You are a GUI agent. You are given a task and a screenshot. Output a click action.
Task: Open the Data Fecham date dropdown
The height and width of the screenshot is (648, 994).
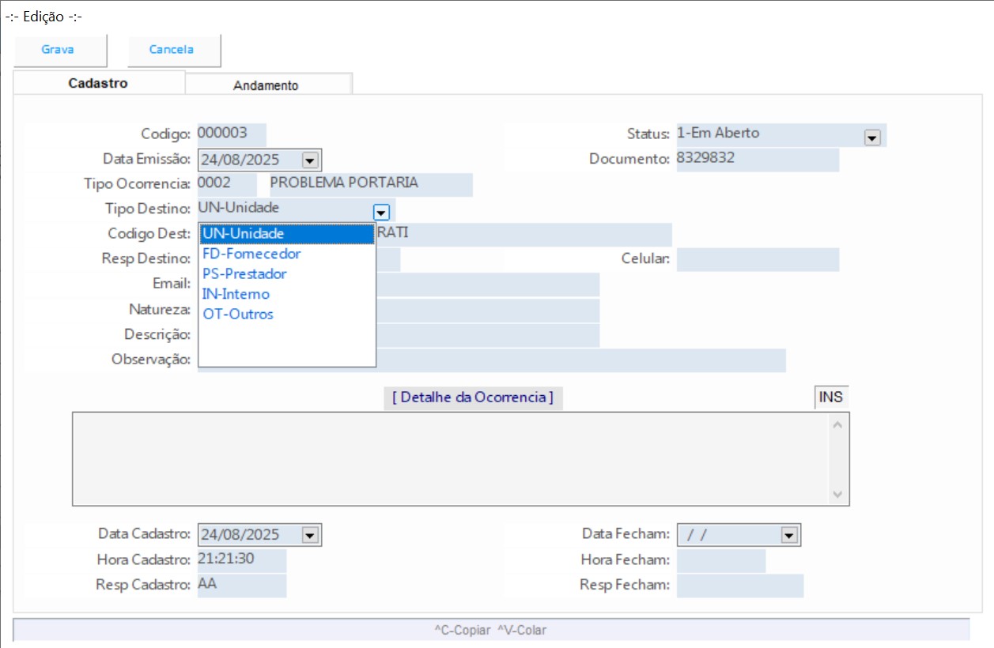788,536
